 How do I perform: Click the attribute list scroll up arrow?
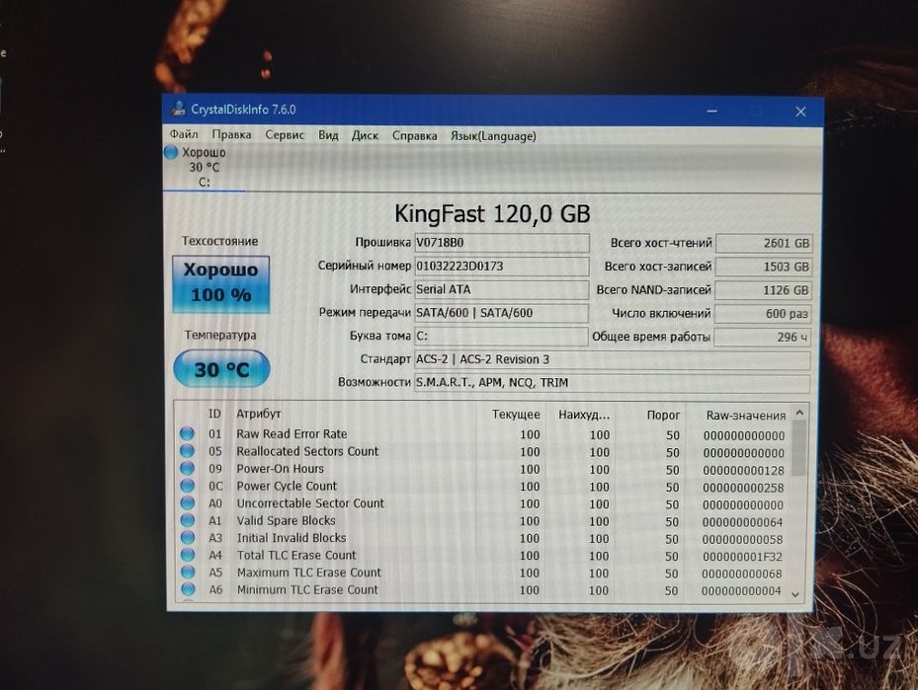799,413
